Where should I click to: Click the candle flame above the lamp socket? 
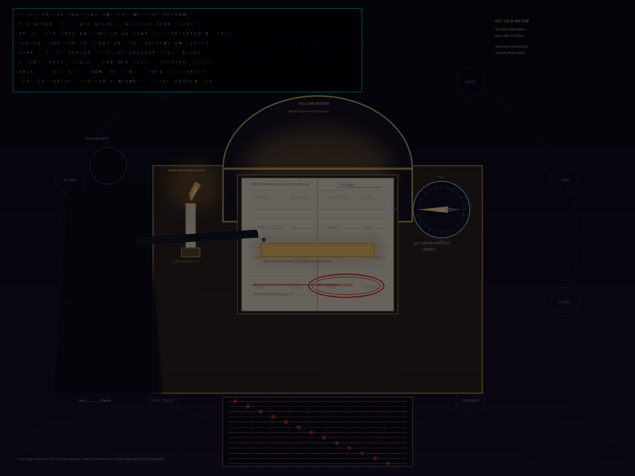tap(194, 191)
